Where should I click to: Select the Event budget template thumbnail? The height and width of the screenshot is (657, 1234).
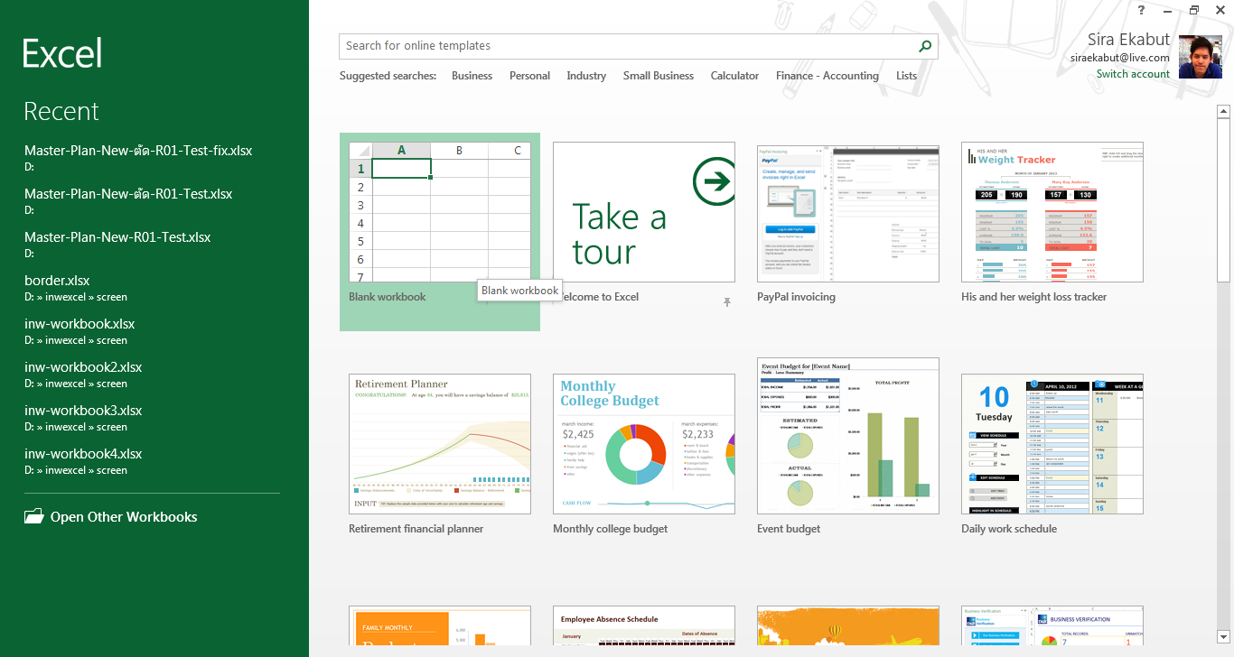[x=848, y=436]
